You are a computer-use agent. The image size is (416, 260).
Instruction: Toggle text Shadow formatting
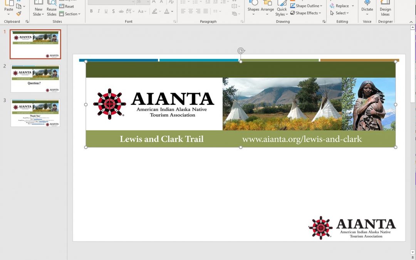[113, 11]
